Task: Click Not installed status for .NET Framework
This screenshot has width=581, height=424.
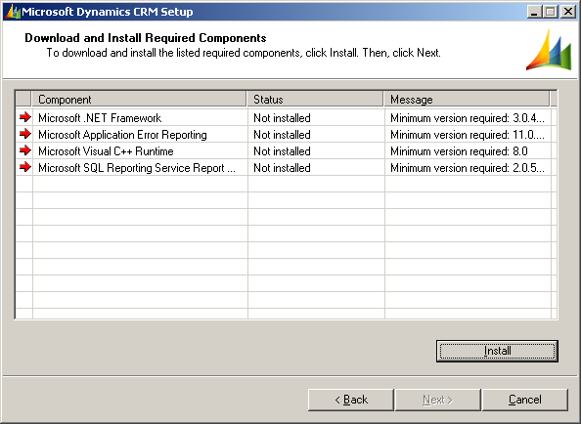Action: (x=282, y=118)
